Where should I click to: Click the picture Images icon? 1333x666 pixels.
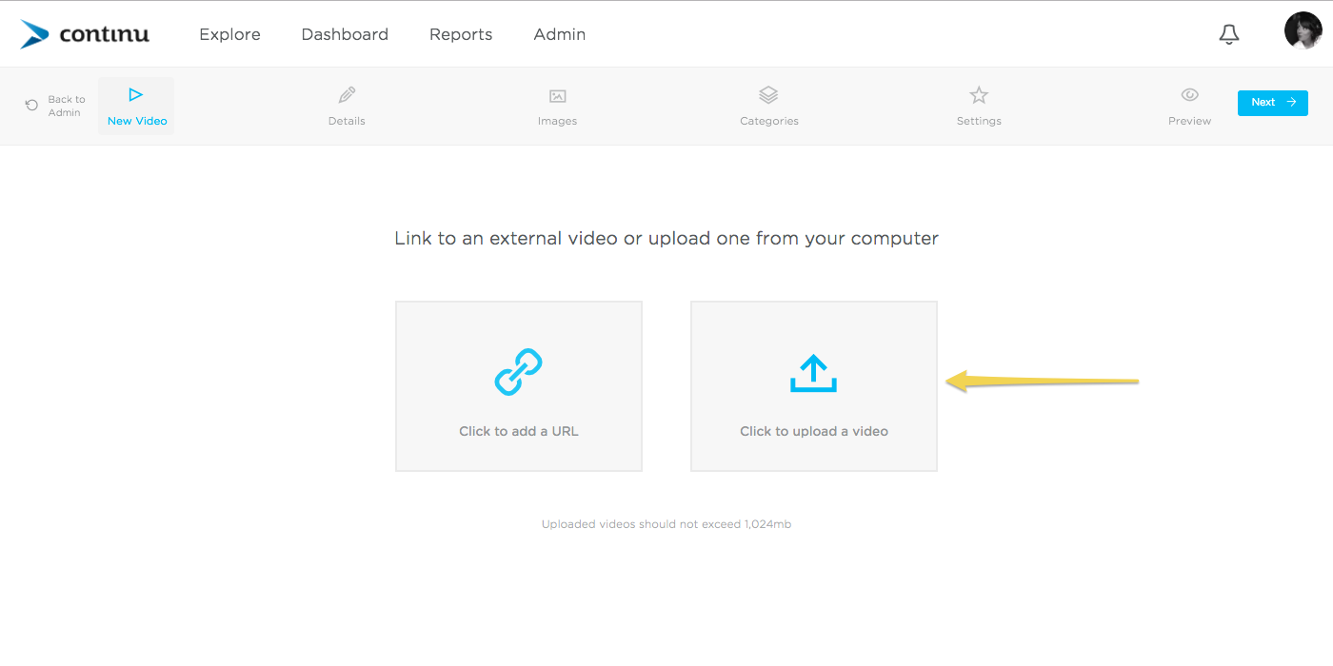tap(558, 96)
